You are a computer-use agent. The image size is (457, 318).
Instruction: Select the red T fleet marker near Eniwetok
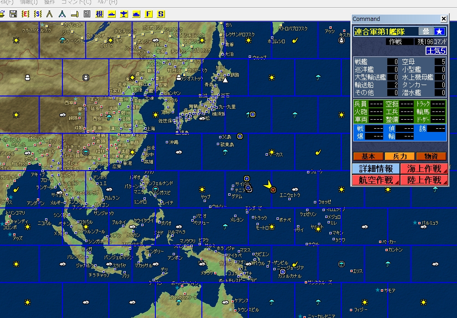coord(273,190)
